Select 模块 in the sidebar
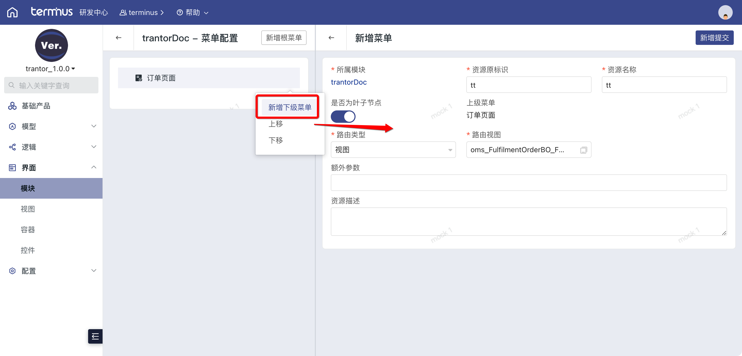This screenshot has width=742, height=356. click(x=51, y=188)
